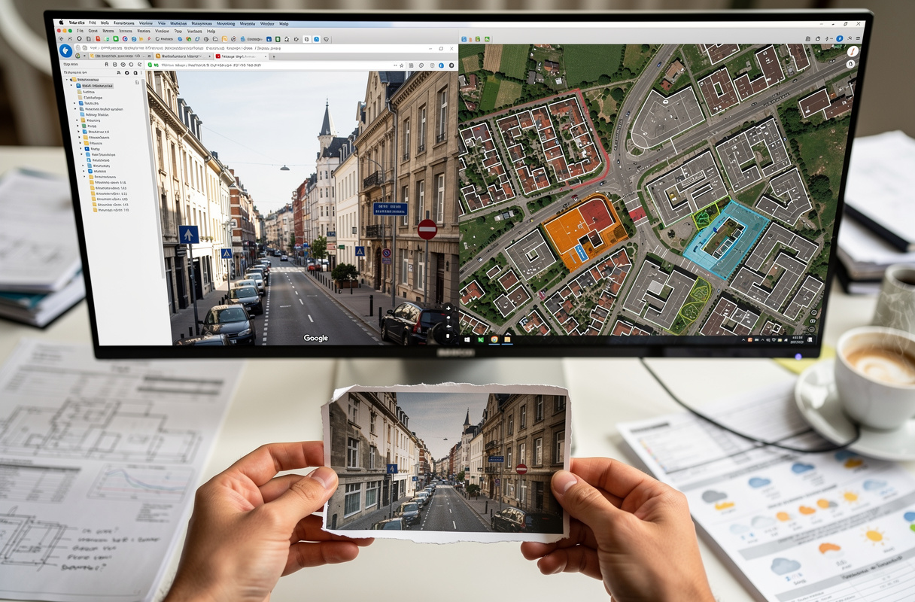This screenshot has width=915, height=602.
Task: Expand the green-icon row in sidebar tree
Action: click(78, 126)
